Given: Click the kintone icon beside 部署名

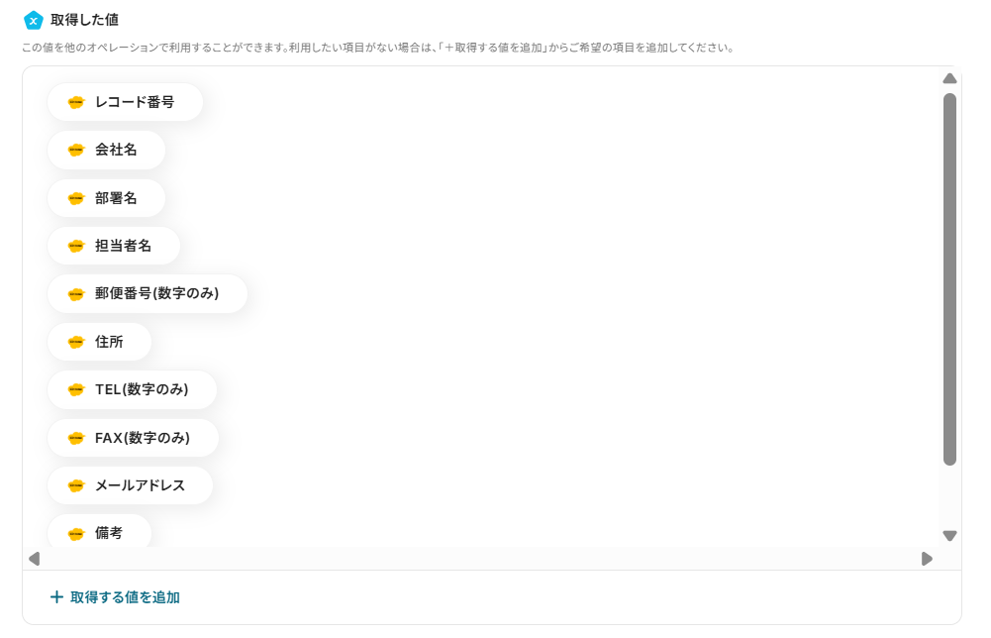Looking at the screenshot, I should pyautogui.click(x=76, y=198).
